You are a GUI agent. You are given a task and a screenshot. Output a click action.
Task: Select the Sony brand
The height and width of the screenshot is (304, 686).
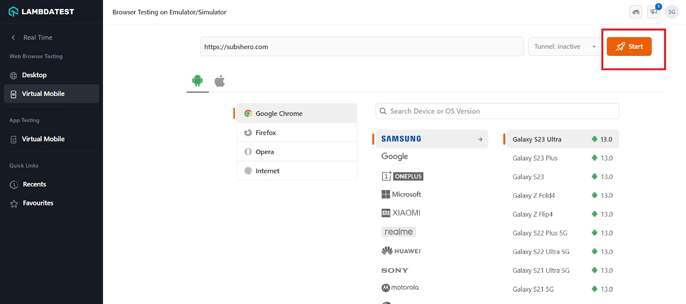tap(395, 271)
